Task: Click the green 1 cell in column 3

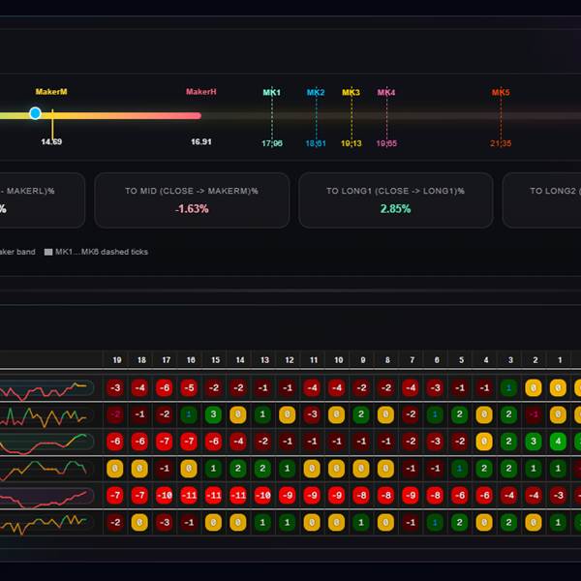Action: click(508, 388)
